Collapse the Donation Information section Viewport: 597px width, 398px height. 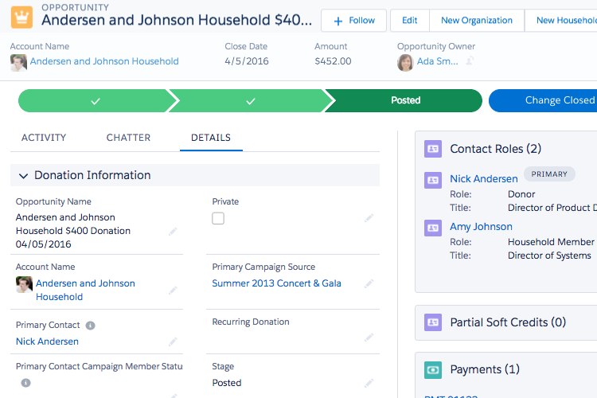(x=22, y=175)
